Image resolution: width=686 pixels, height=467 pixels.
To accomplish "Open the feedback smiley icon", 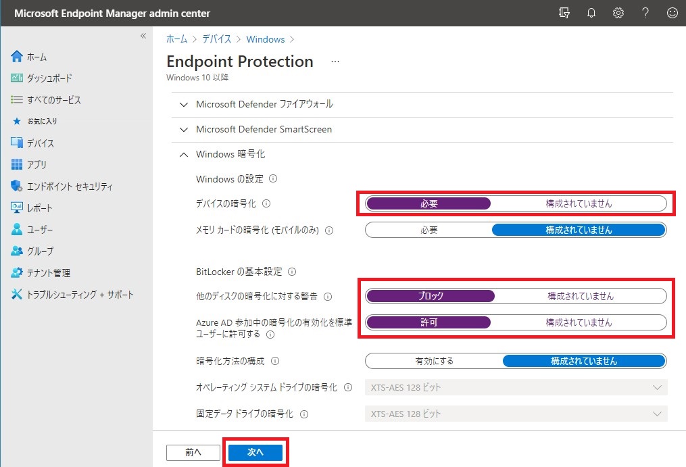I will (x=672, y=13).
